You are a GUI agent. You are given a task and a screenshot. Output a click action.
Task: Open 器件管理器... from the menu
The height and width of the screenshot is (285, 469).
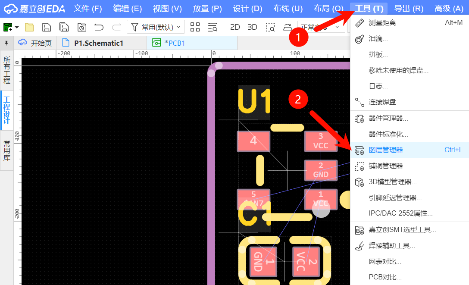click(410, 119)
